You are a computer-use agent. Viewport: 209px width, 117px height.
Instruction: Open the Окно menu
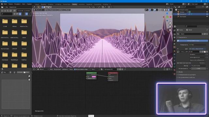[x=24, y=4]
